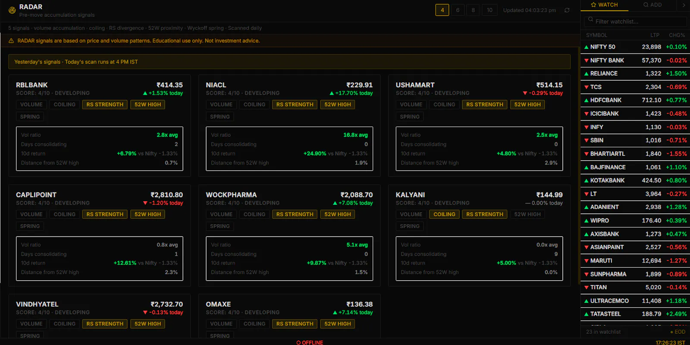Click COILING tag on VINDHYATEL card
The width and height of the screenshot is (690, 345).
click(65, 324)
